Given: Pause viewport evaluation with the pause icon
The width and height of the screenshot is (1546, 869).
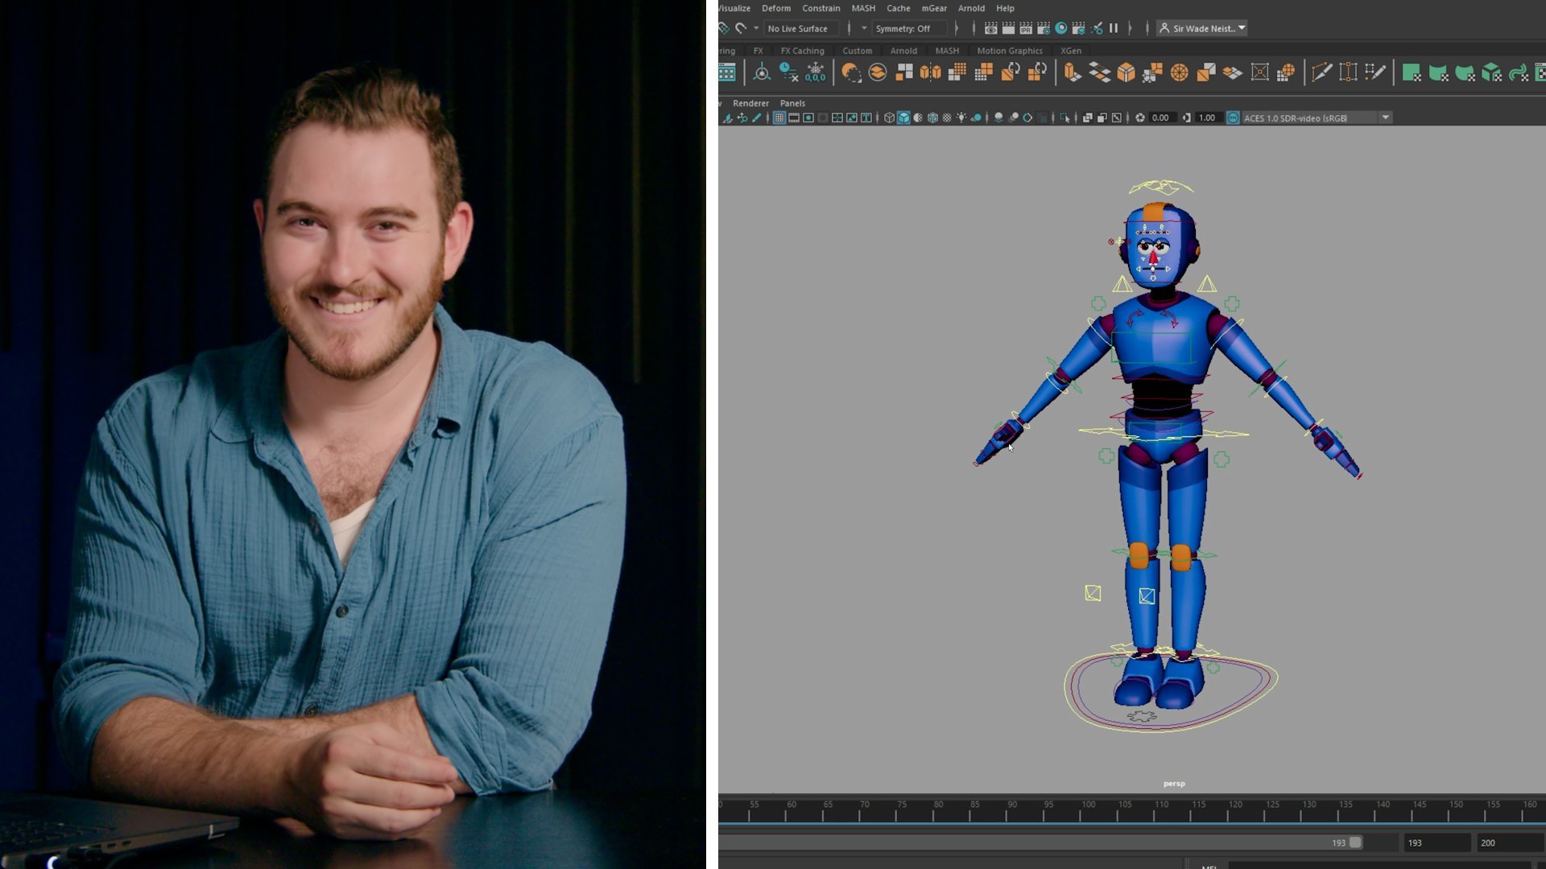Looking at the screenshot, I should click(x=1114, y=28).
